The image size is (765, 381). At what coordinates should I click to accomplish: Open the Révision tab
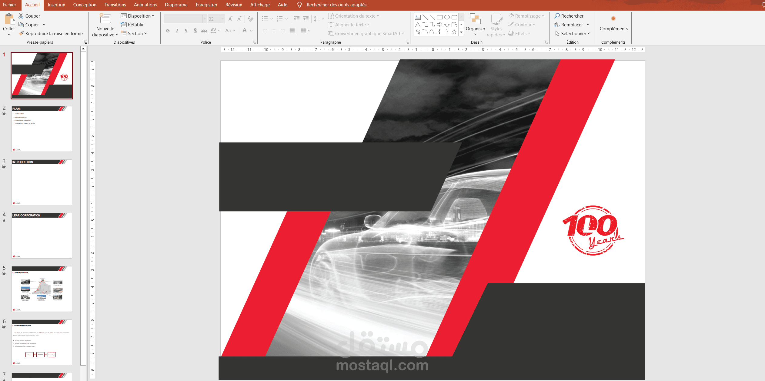[x=234, y=5]
